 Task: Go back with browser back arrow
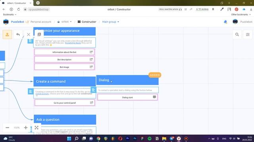click(4, 9)
